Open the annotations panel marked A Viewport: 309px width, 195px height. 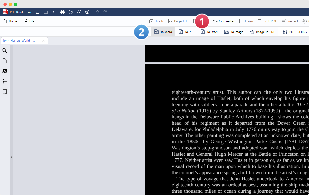tap(5, 71)
